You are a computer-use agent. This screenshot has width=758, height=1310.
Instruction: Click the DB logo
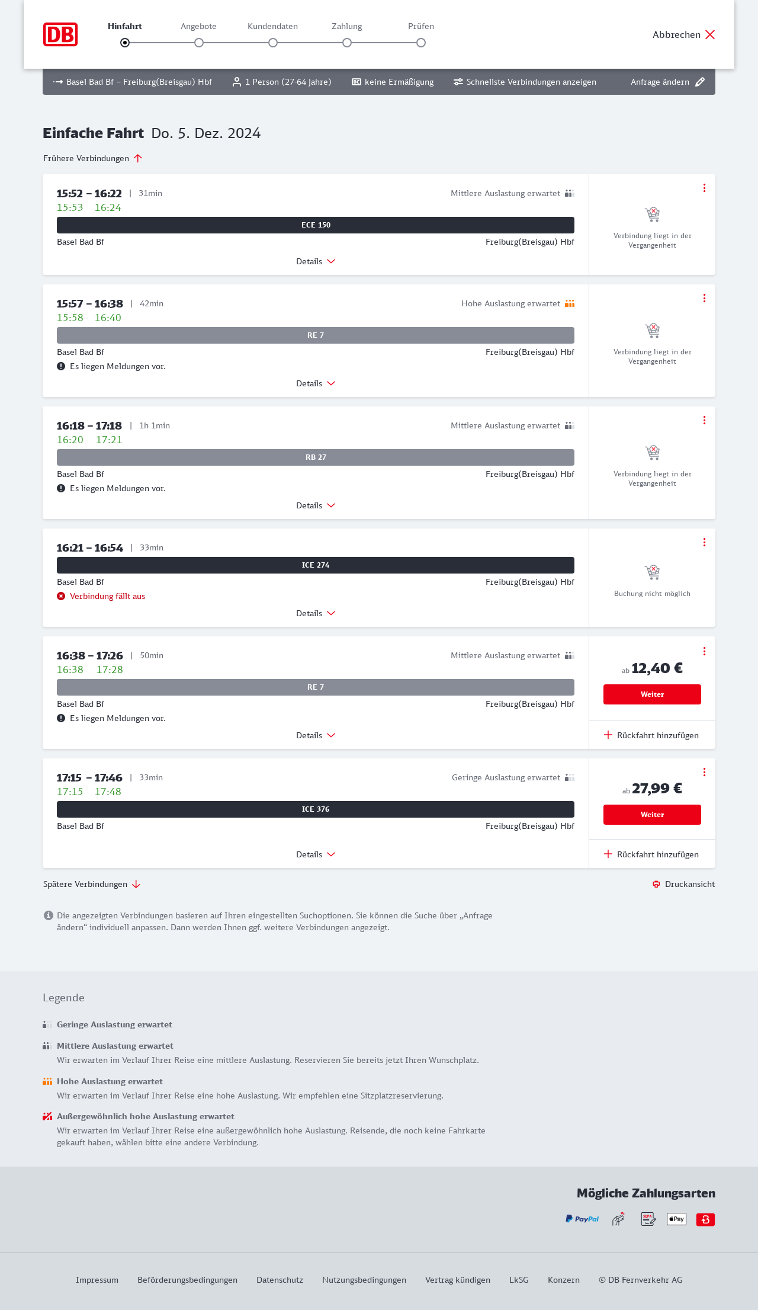point(60,34)
